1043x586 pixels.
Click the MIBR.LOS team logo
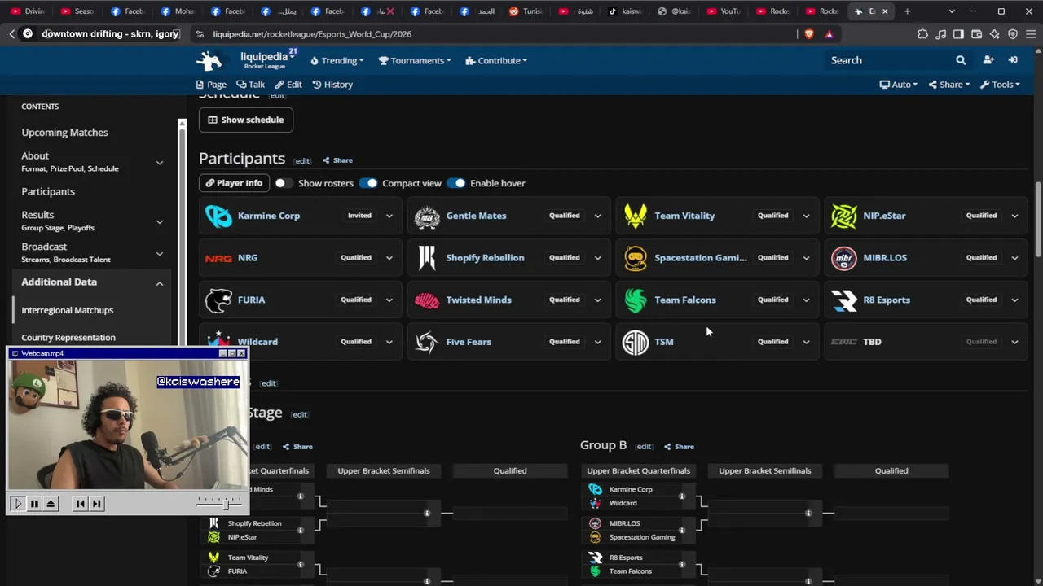[844, 257]
